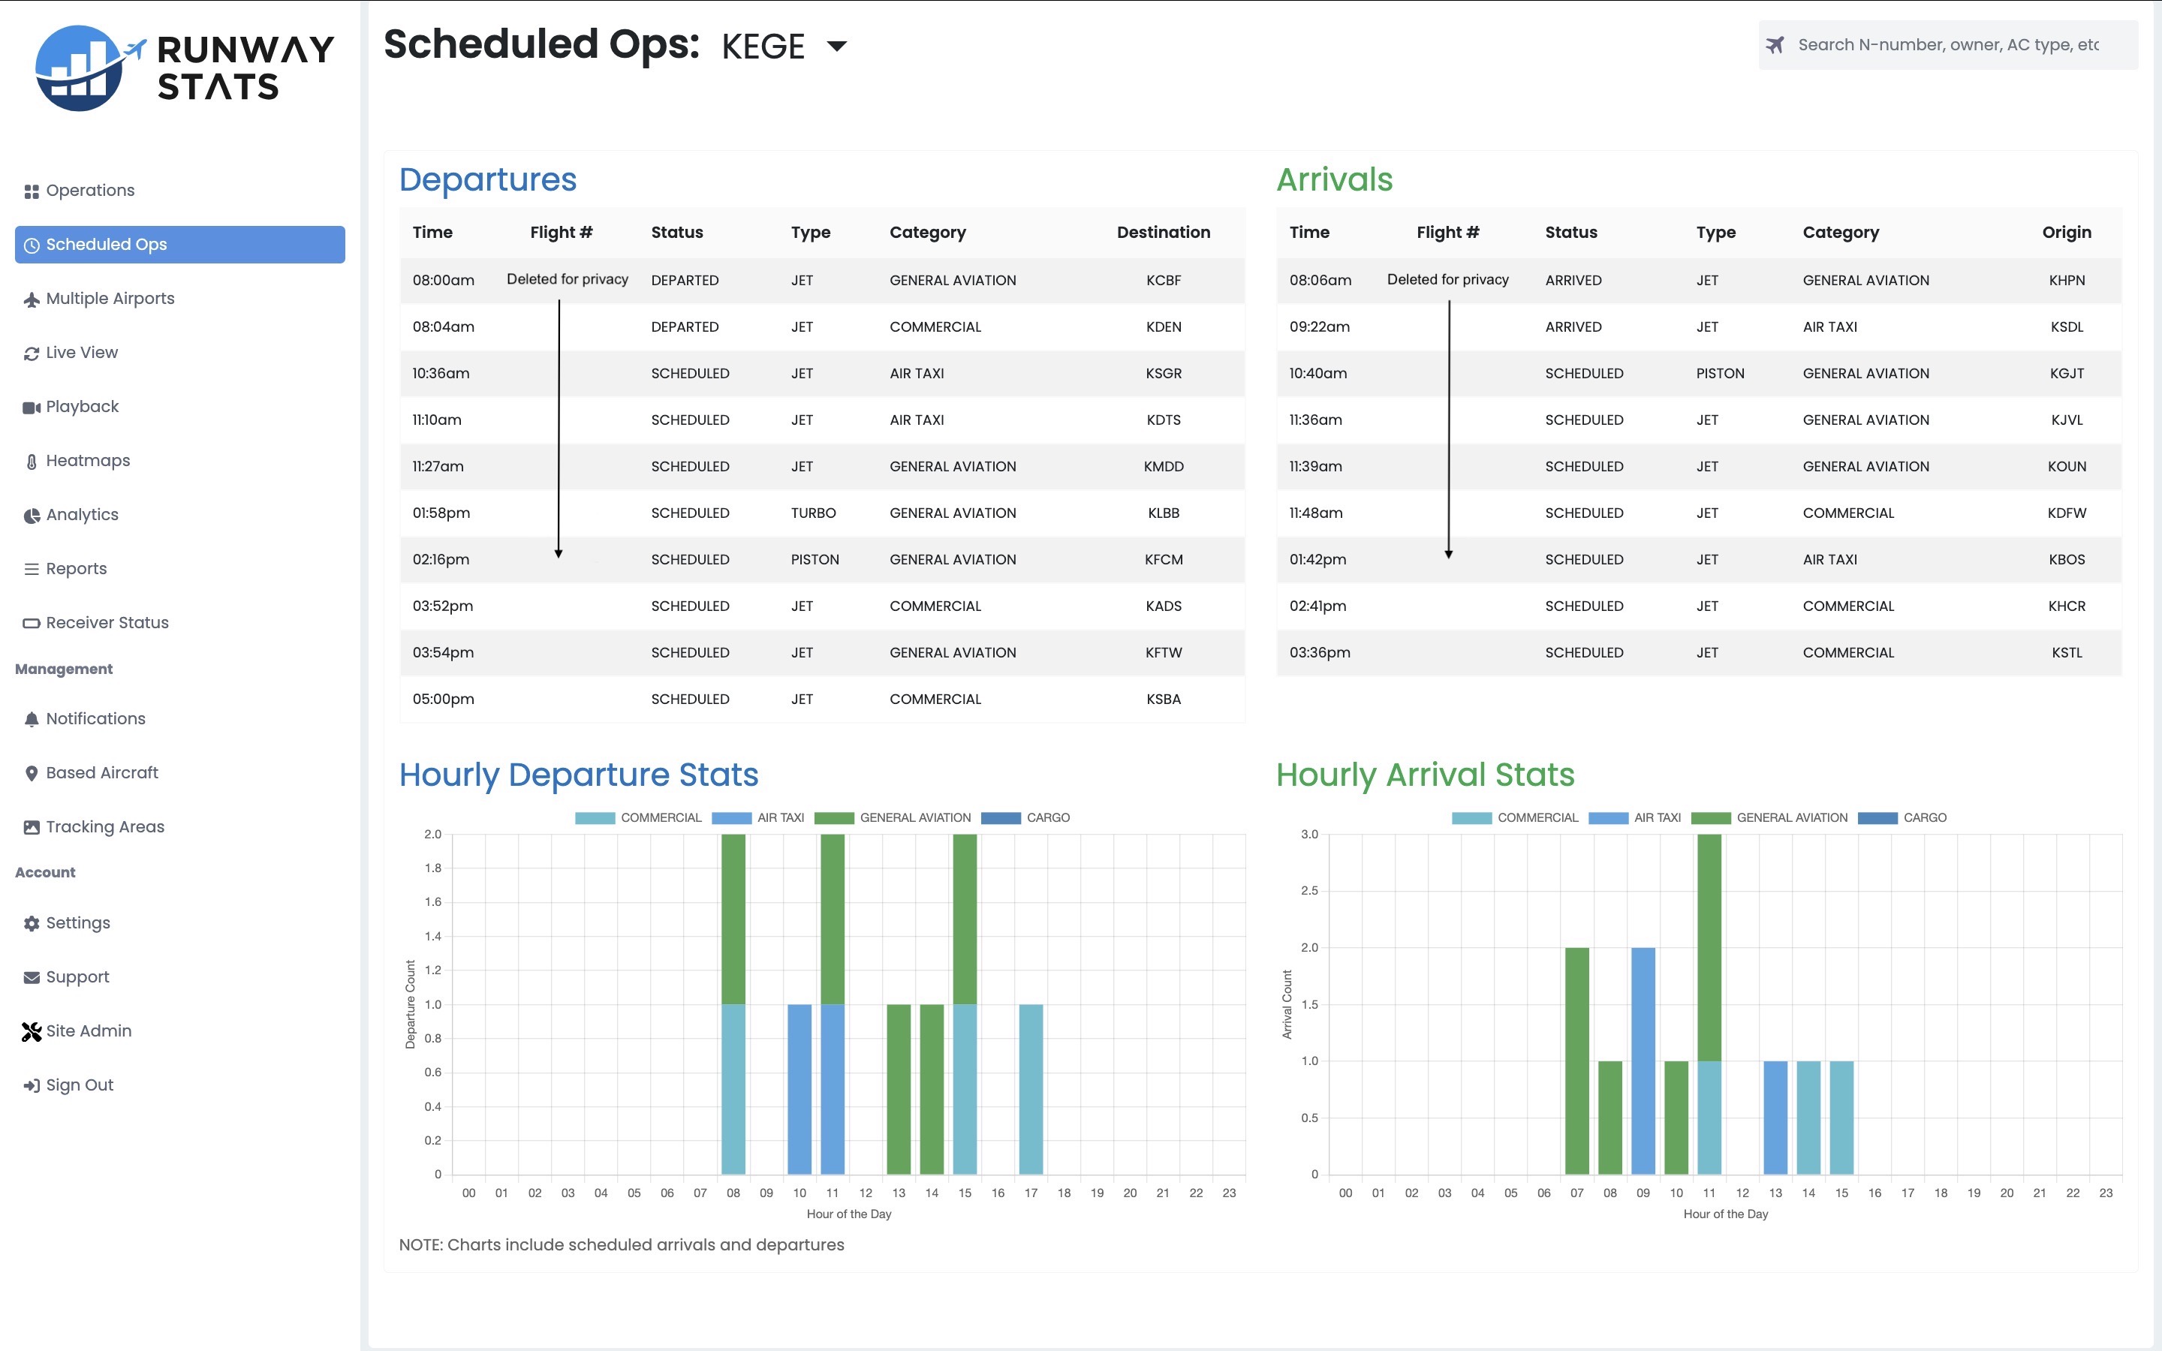Click destination KSGR in Departures

pos(1163,374)
